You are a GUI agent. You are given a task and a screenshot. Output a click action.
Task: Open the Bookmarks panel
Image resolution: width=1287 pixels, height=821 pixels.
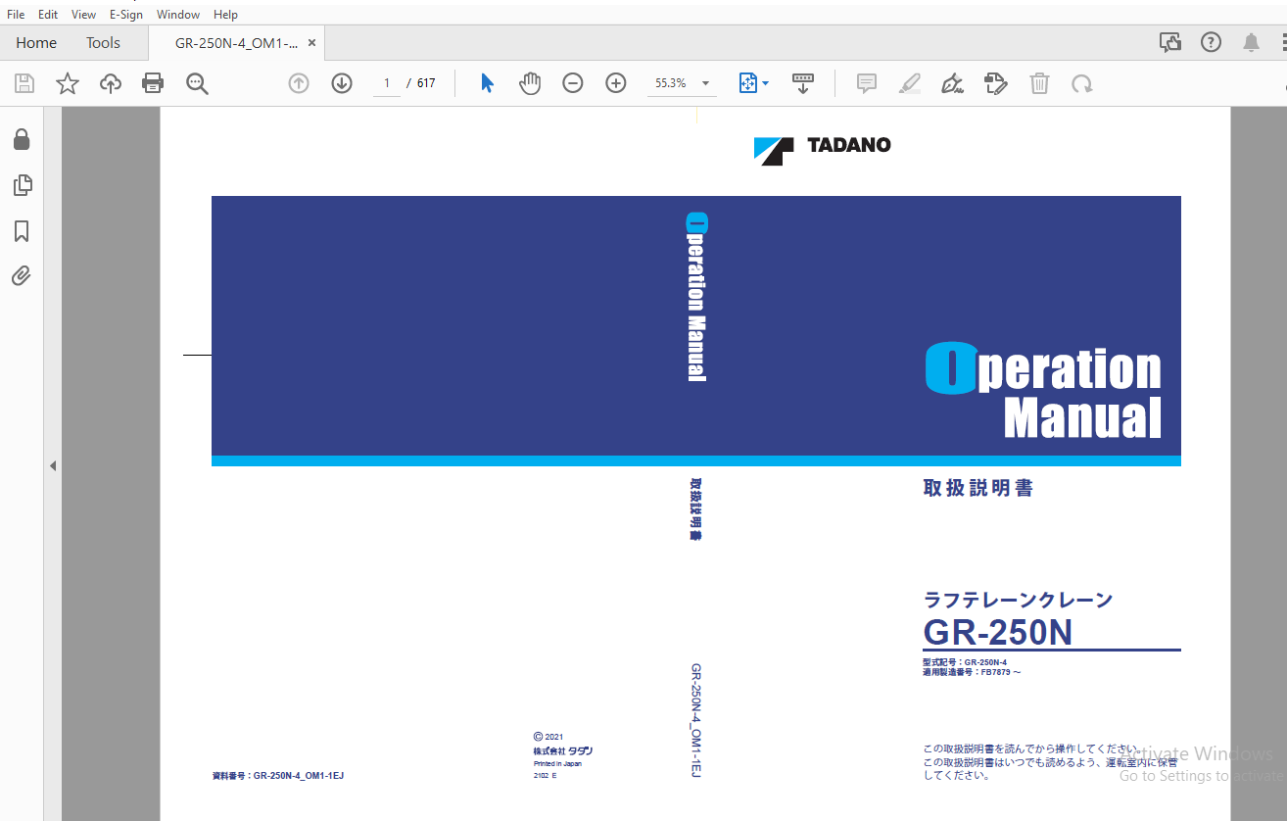(x=22, y=231)
